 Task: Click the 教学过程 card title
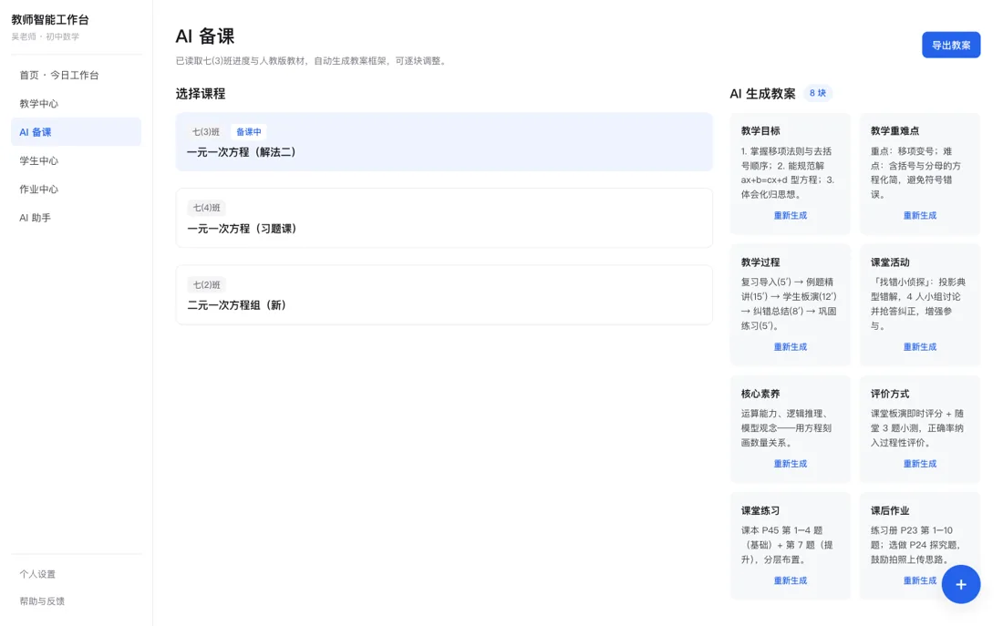click(x=760, y=262)
